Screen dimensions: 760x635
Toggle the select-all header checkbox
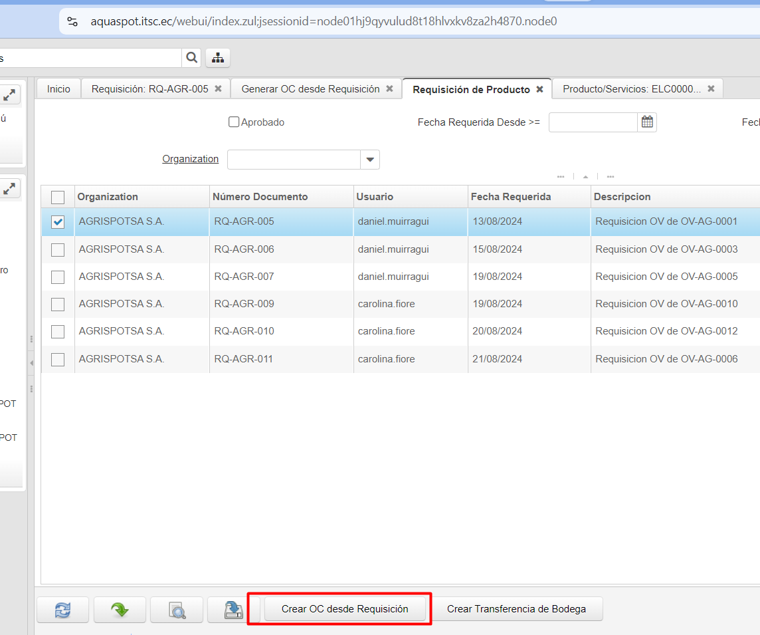coord(58,197)
